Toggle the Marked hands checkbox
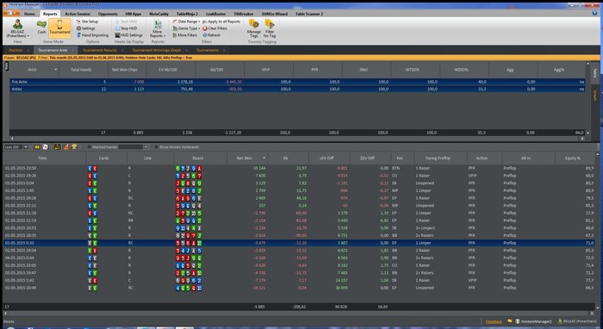603x329 pixels. tap(89, 147)
